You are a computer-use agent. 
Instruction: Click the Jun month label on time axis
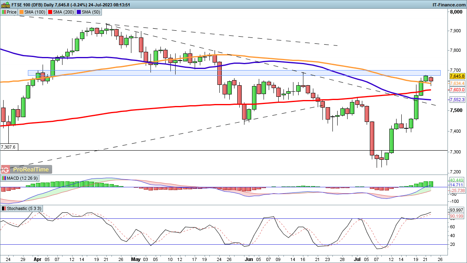(249, 259)
